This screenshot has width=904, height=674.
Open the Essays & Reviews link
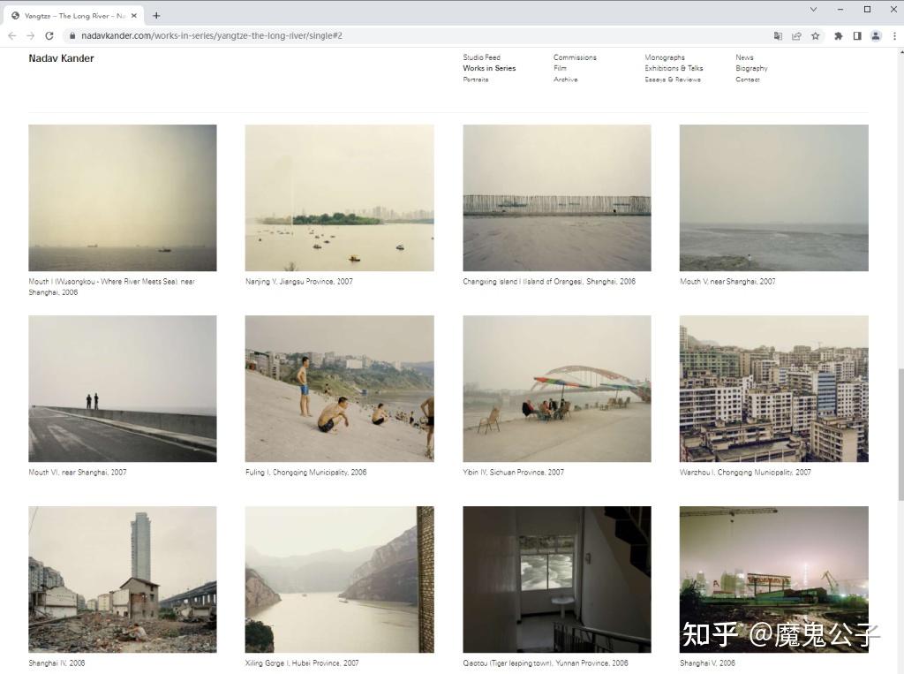(x=673, y=79)
